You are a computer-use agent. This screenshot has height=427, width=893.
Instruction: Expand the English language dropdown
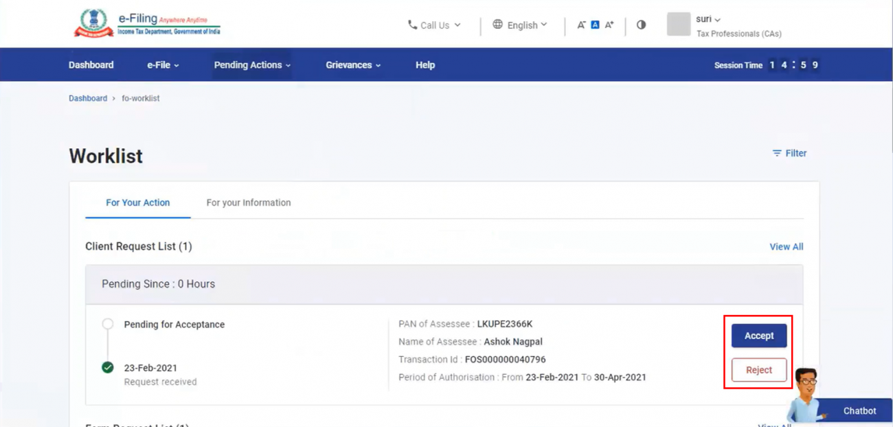click(525, 25)
